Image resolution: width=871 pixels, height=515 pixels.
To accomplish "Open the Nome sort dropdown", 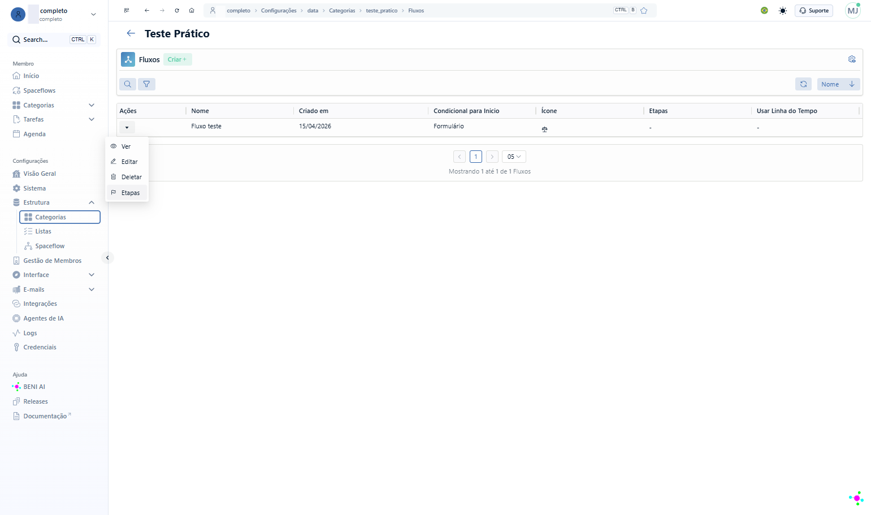I will coord(830,84).
